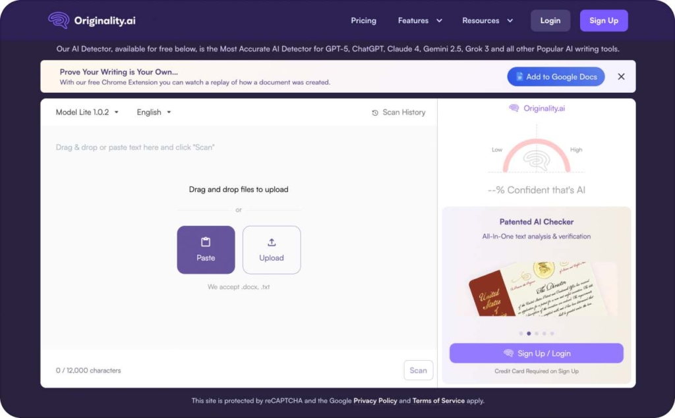Select the Upload file icon
Viewport: 675px width, 418px height.
click(x=272, y=243)
